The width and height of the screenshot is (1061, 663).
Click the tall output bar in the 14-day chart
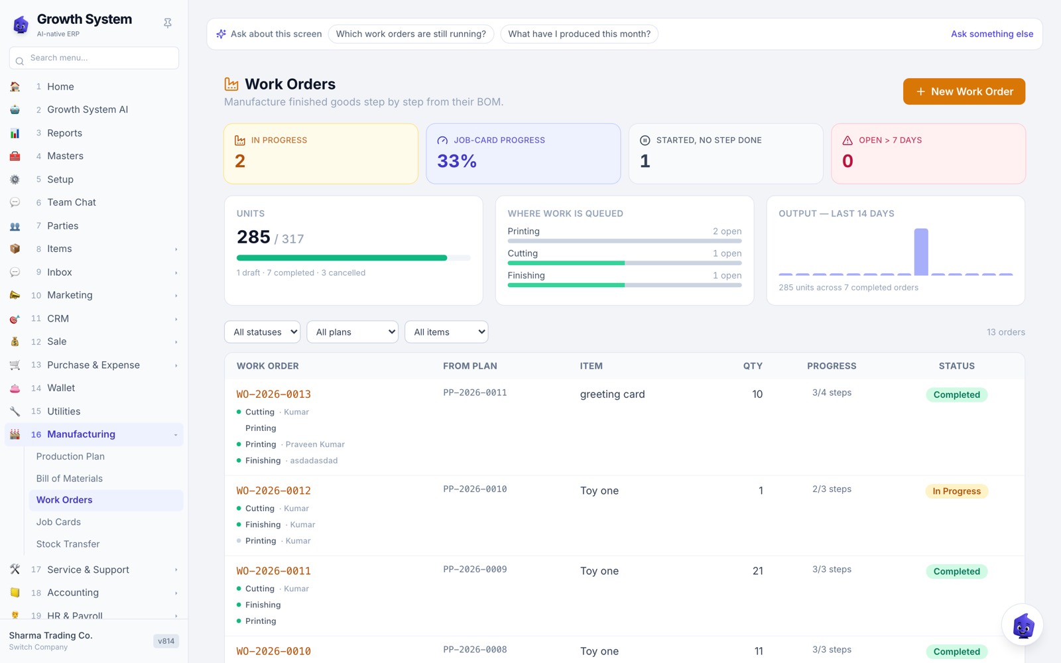pos(921,252)
